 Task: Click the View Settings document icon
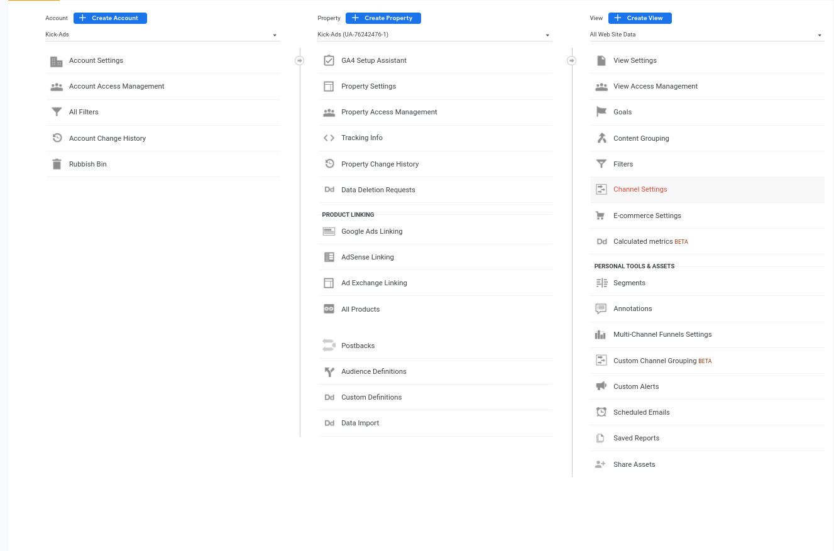pos(601,60)
